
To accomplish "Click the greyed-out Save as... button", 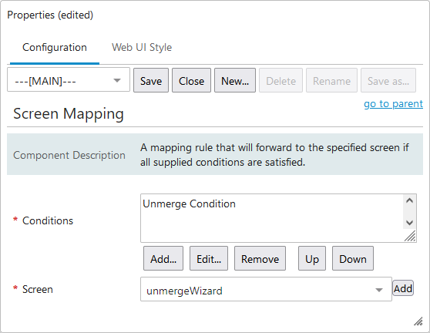I will [x=388, y=80].
